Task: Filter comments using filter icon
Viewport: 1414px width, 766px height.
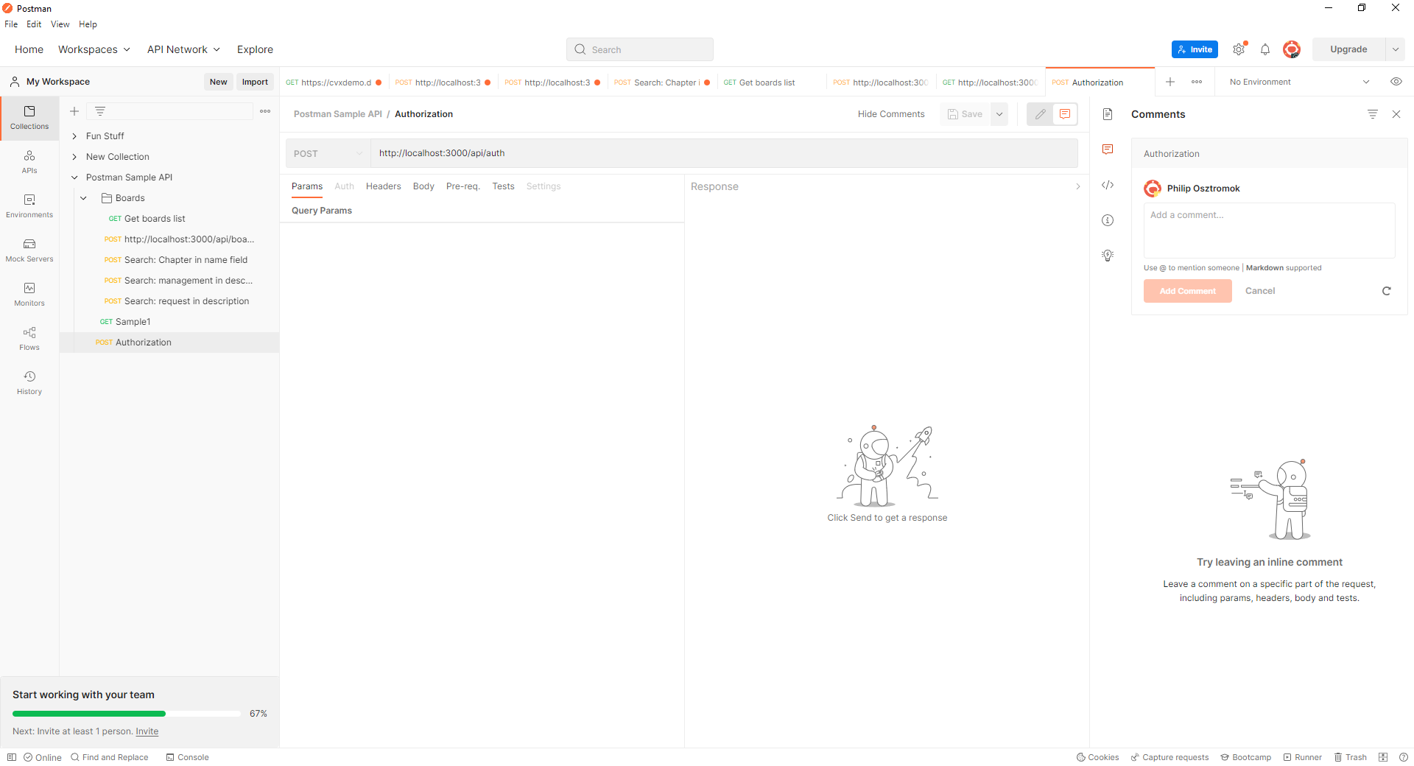Action: click(x=1373, y=114)
